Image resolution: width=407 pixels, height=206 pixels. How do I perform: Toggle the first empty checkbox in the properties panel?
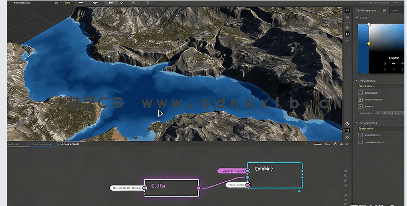point(360,93)
